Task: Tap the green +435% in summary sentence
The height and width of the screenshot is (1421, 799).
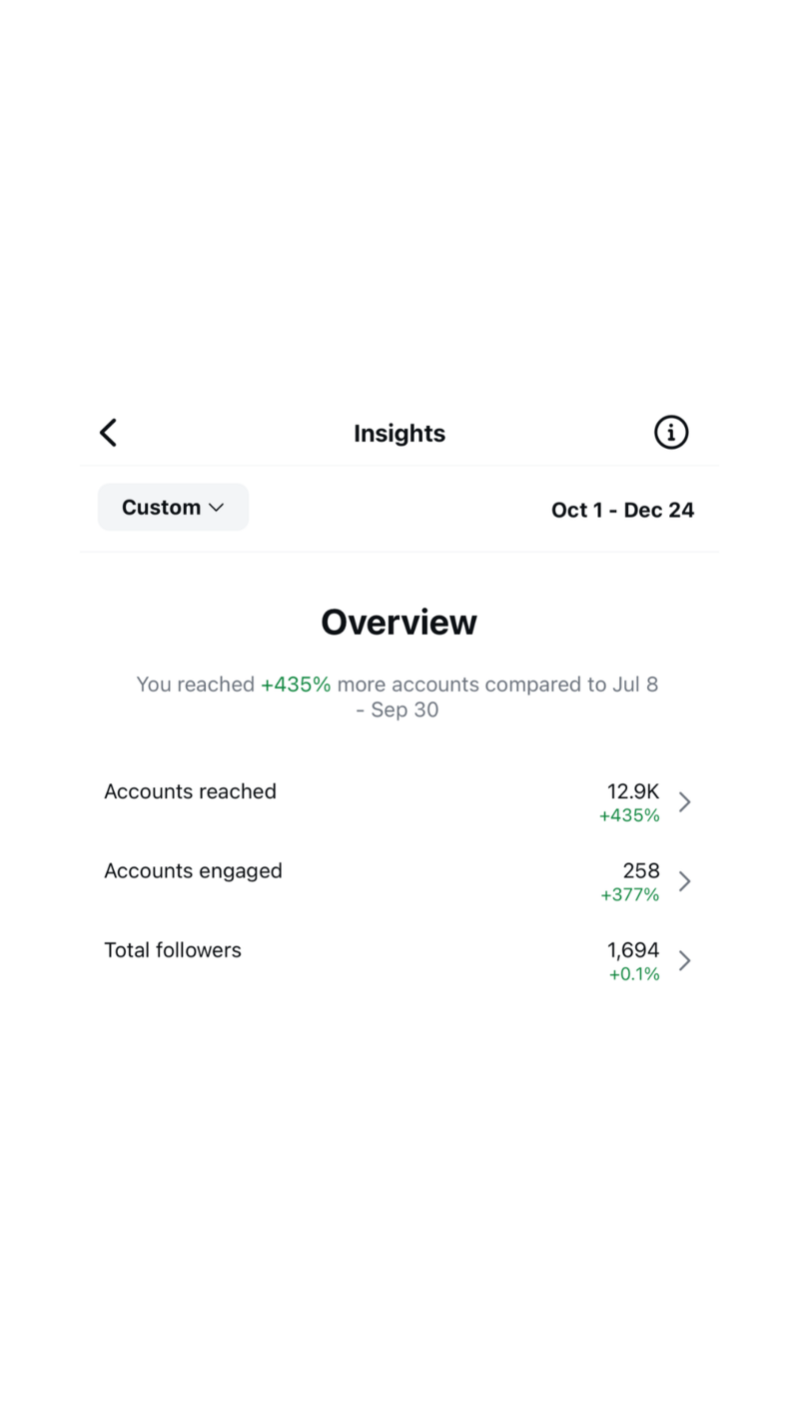Action: (296, 685)
